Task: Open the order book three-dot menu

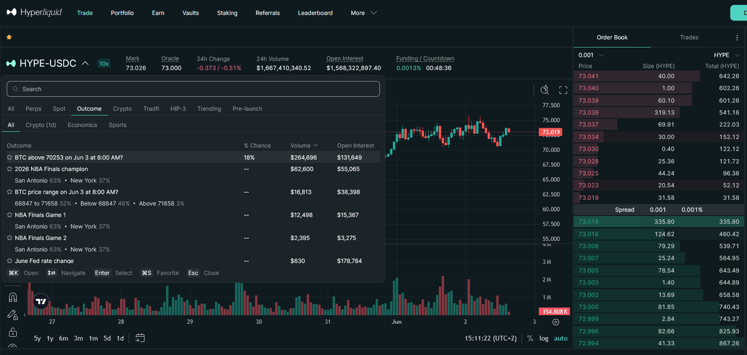Action: [x=736, y=37]
